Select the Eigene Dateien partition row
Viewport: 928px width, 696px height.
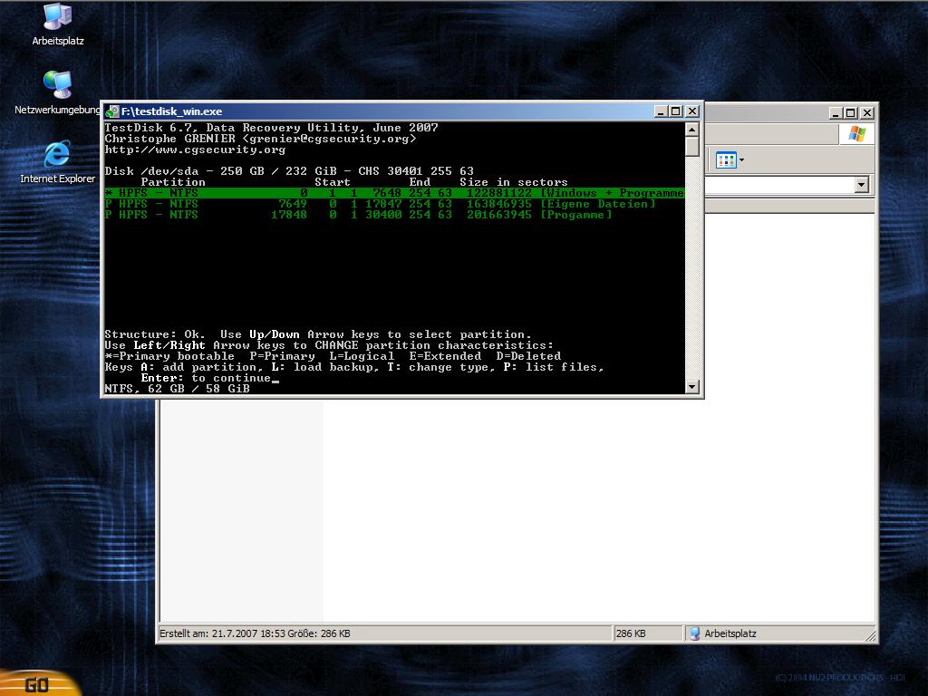(x=380, y=204)
